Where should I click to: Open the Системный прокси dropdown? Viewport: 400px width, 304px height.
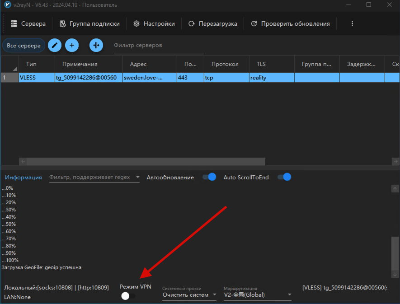(x=189, y=295)
